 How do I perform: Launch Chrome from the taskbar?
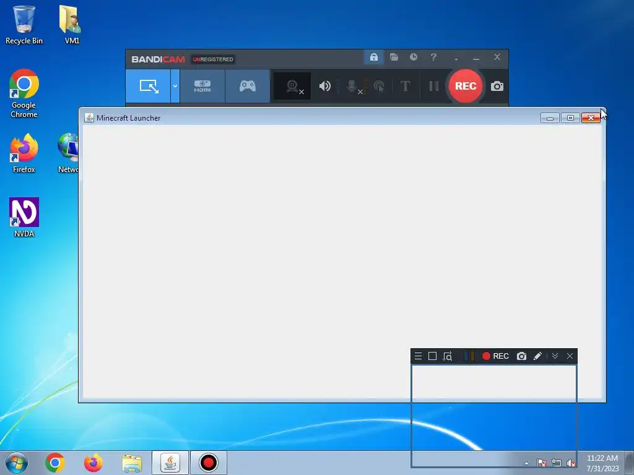(55, 463)
